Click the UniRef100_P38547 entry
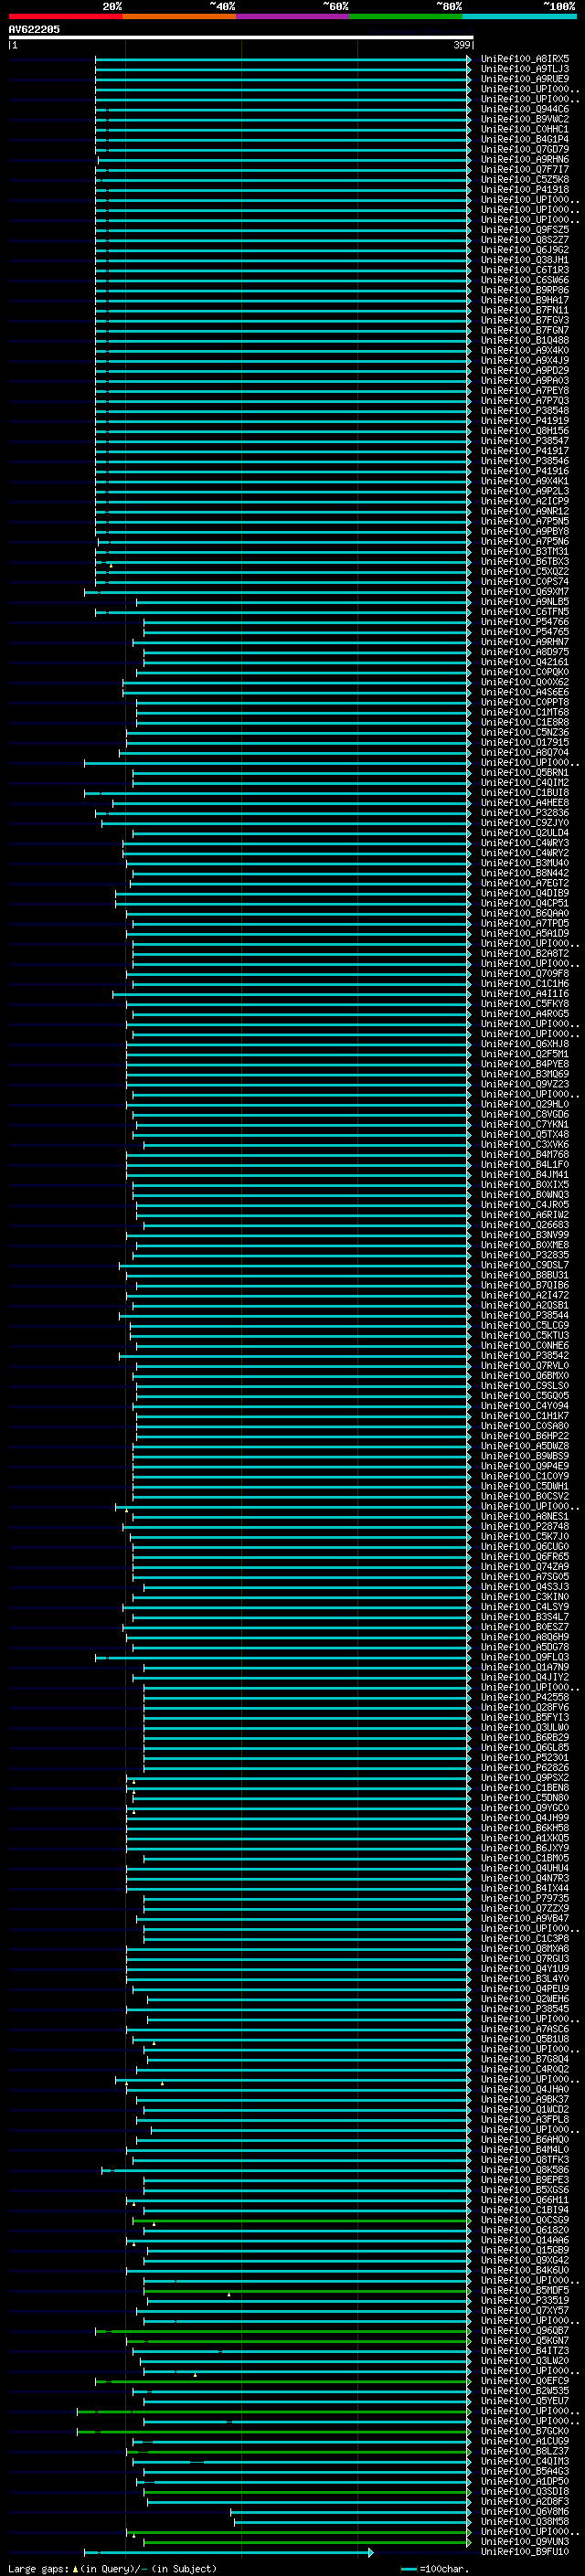The width and height of the screenshot is (585, 2576). 524,441
